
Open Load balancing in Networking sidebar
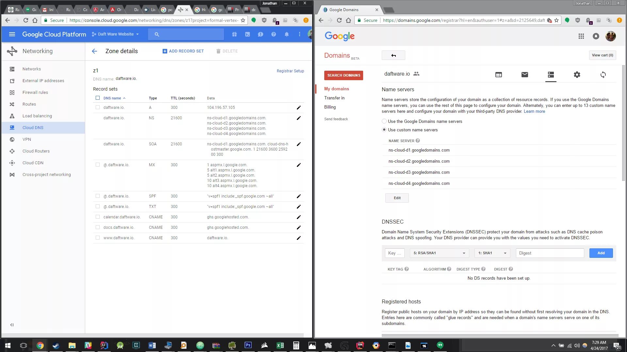click(43, 116)
